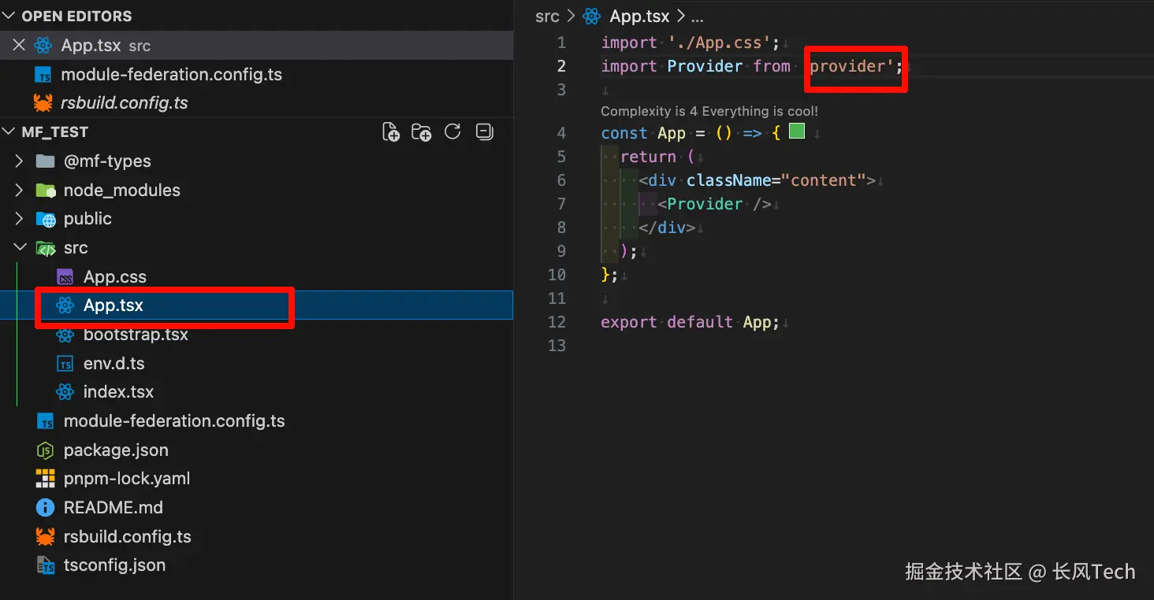Click the TS icon of open editor module-federation.config.ts
1154x600 pixels.
click(x=44, y=75)
